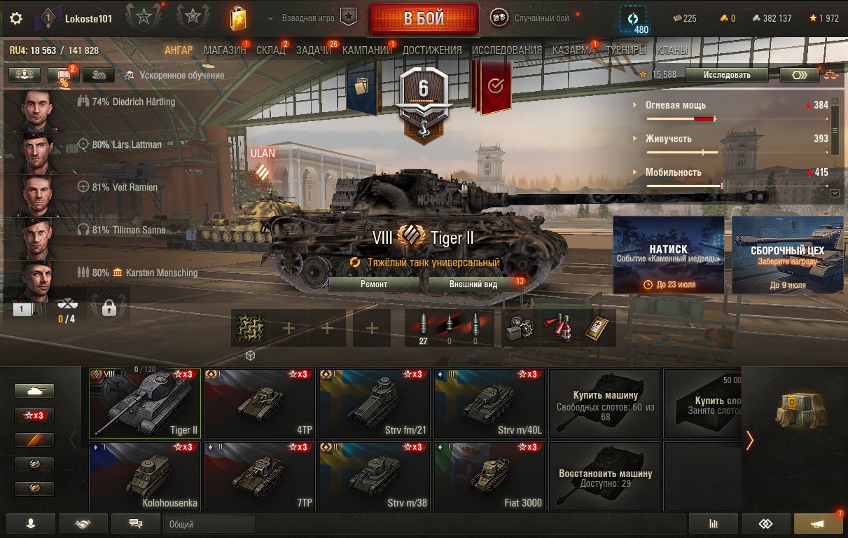Open the chat channels speech bubble icon
The width and height of the screenshot is (848, 538).
[x=136, y=523]
